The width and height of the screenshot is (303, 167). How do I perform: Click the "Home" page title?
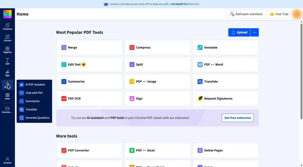click(x=22, y=14)
